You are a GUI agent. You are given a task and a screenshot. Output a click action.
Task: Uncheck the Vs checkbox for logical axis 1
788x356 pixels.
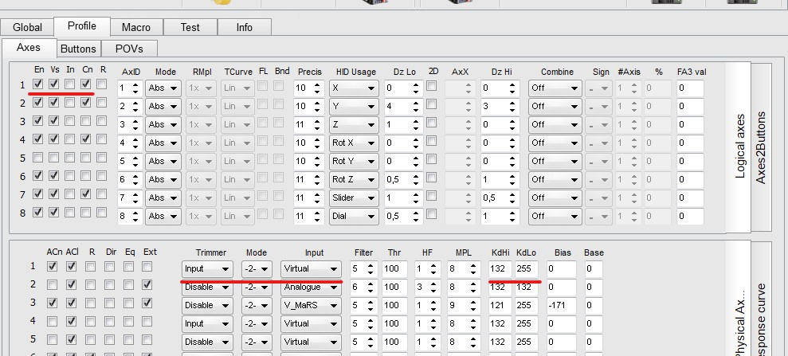coord(53,84)
